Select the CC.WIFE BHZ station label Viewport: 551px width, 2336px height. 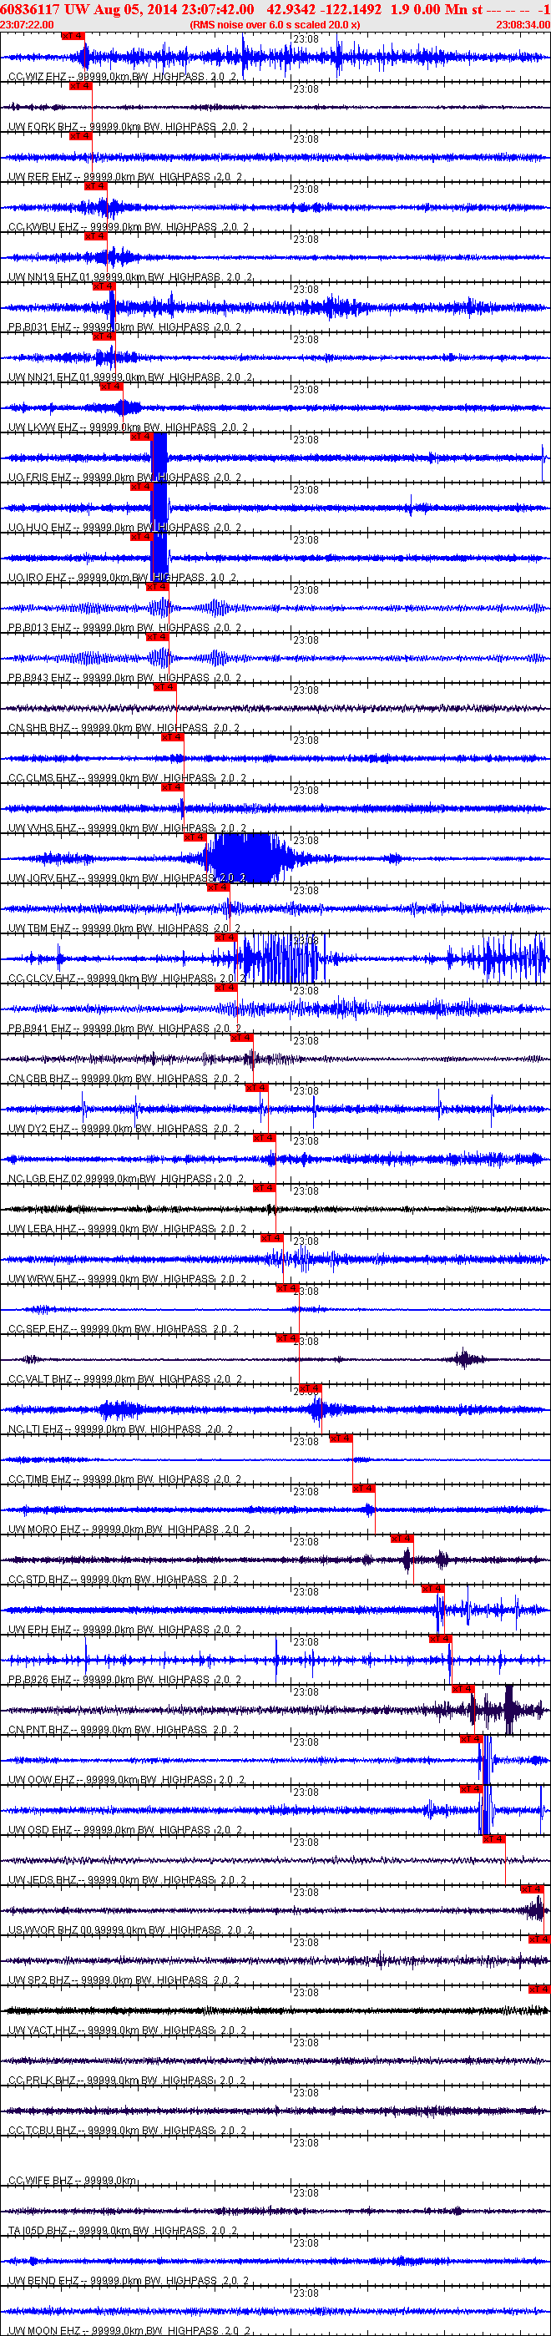[x=73, y=2180]
